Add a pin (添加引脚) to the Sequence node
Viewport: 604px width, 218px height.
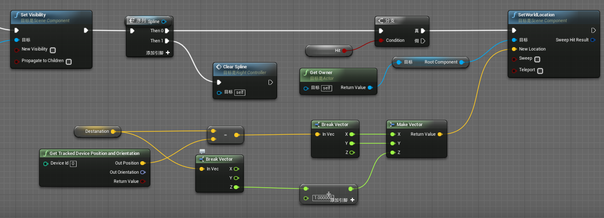(x=168, y=52)
